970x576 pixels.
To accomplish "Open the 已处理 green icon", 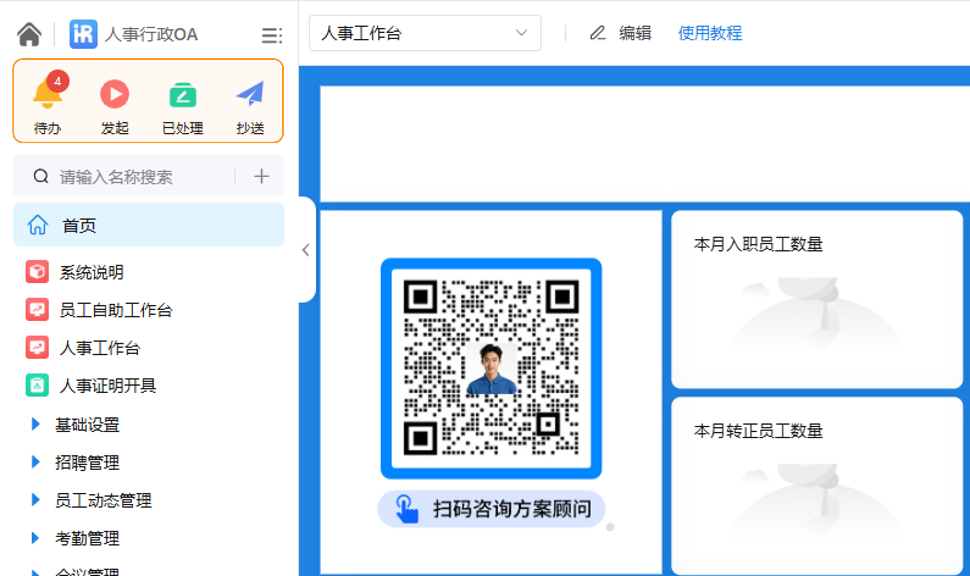I will [x=182, y=95].
